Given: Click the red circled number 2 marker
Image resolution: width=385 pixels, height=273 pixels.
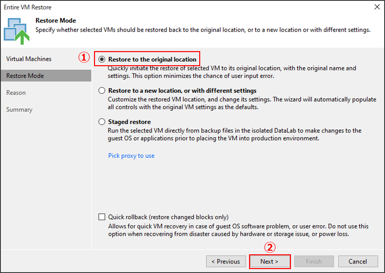Looking at the screenshot, I should tap(270, 248).
